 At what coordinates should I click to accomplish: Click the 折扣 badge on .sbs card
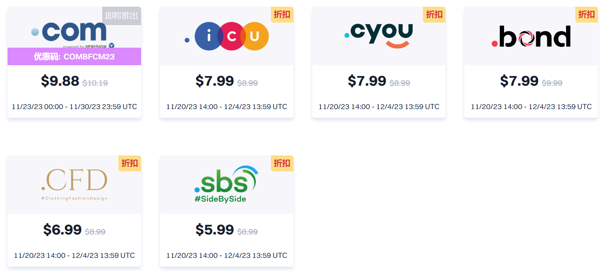[282, 163]
